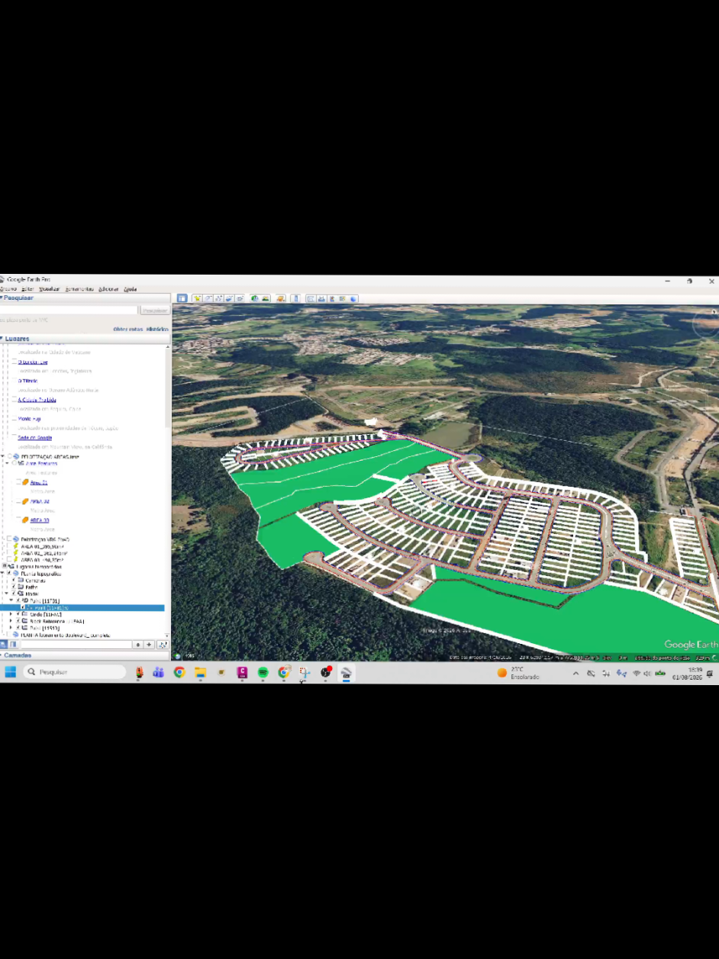
Task: Click the panel-view icon beside the magnifier
Action: (x=13, y=645)
